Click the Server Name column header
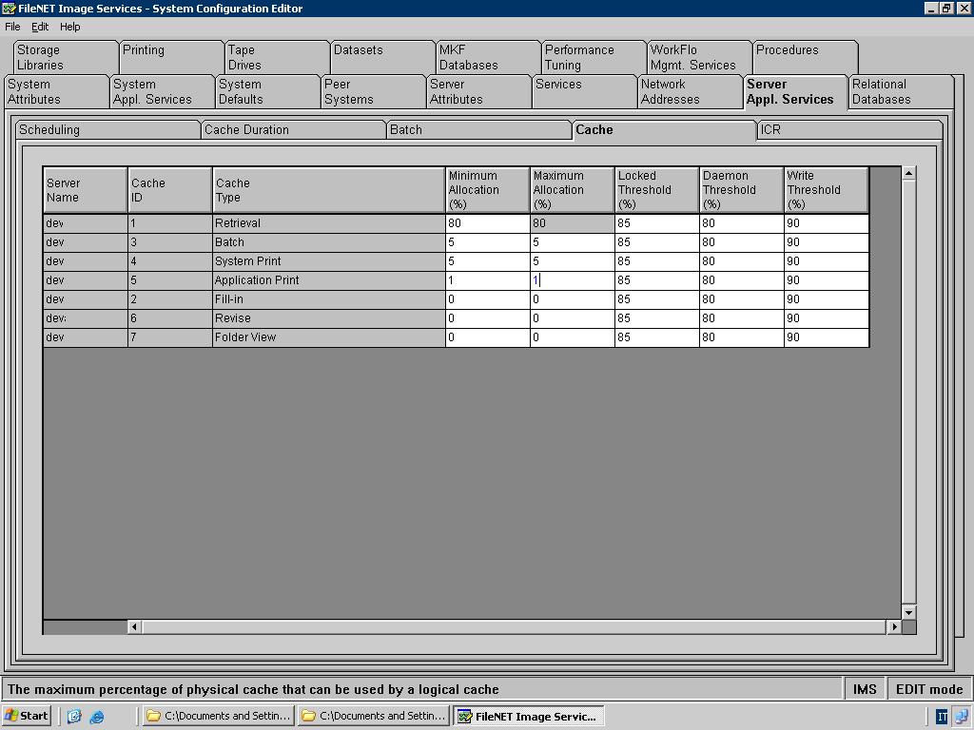Screen dimensions: 974x730 coord(85,190)
